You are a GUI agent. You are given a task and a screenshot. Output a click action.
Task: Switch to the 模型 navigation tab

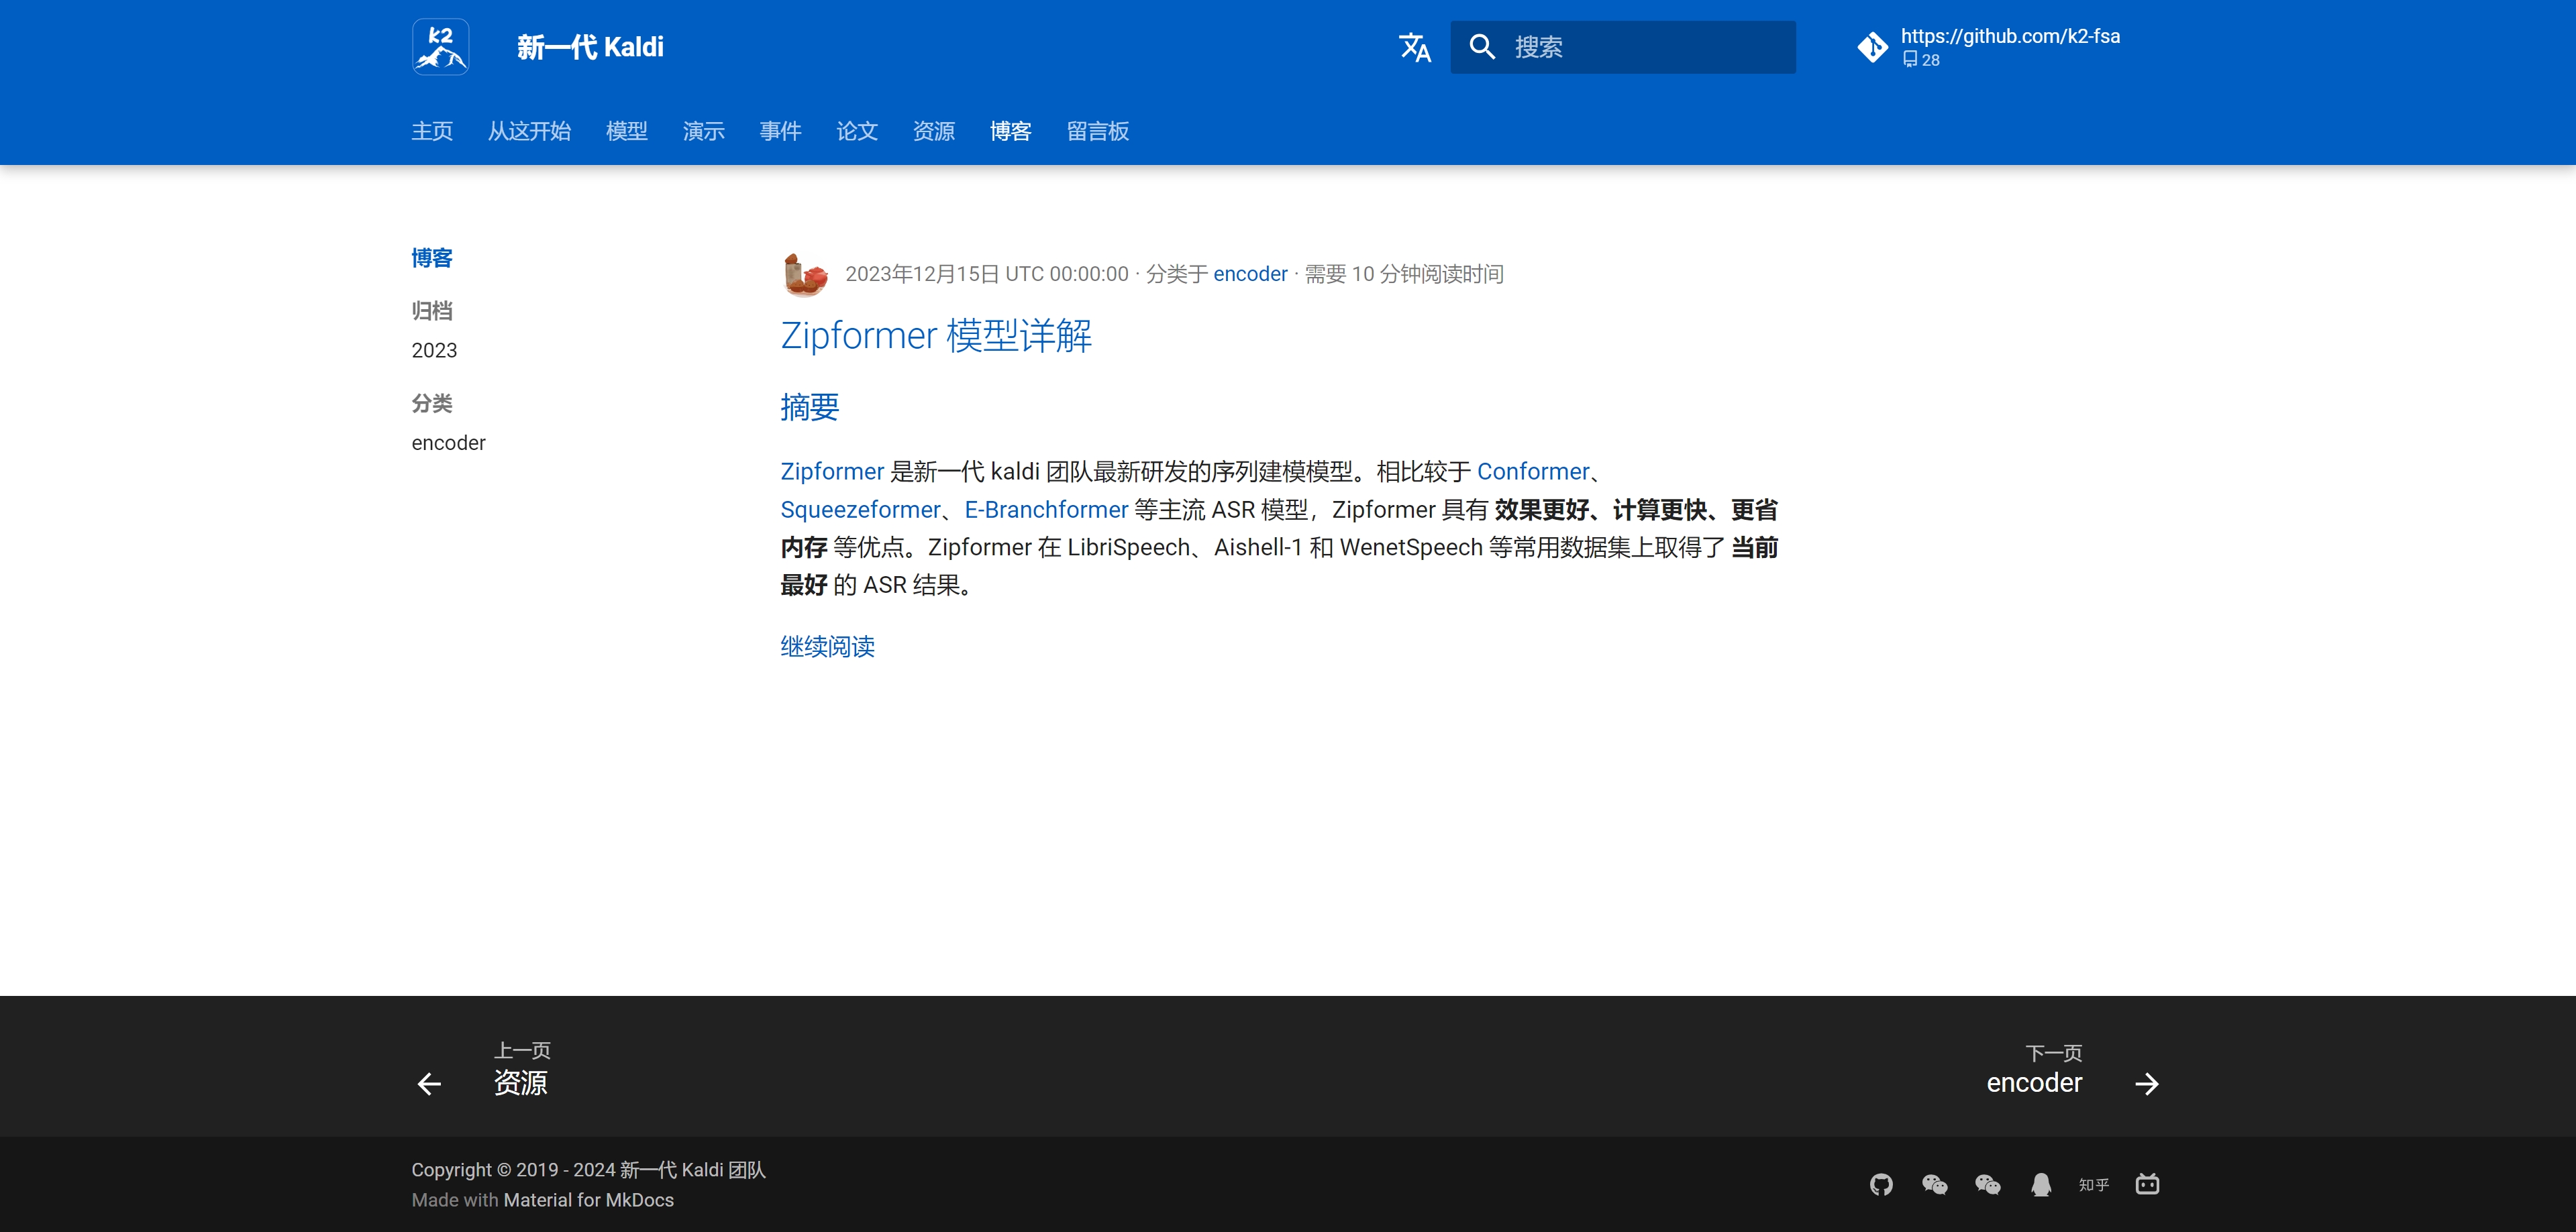click(x=626, y=131)
